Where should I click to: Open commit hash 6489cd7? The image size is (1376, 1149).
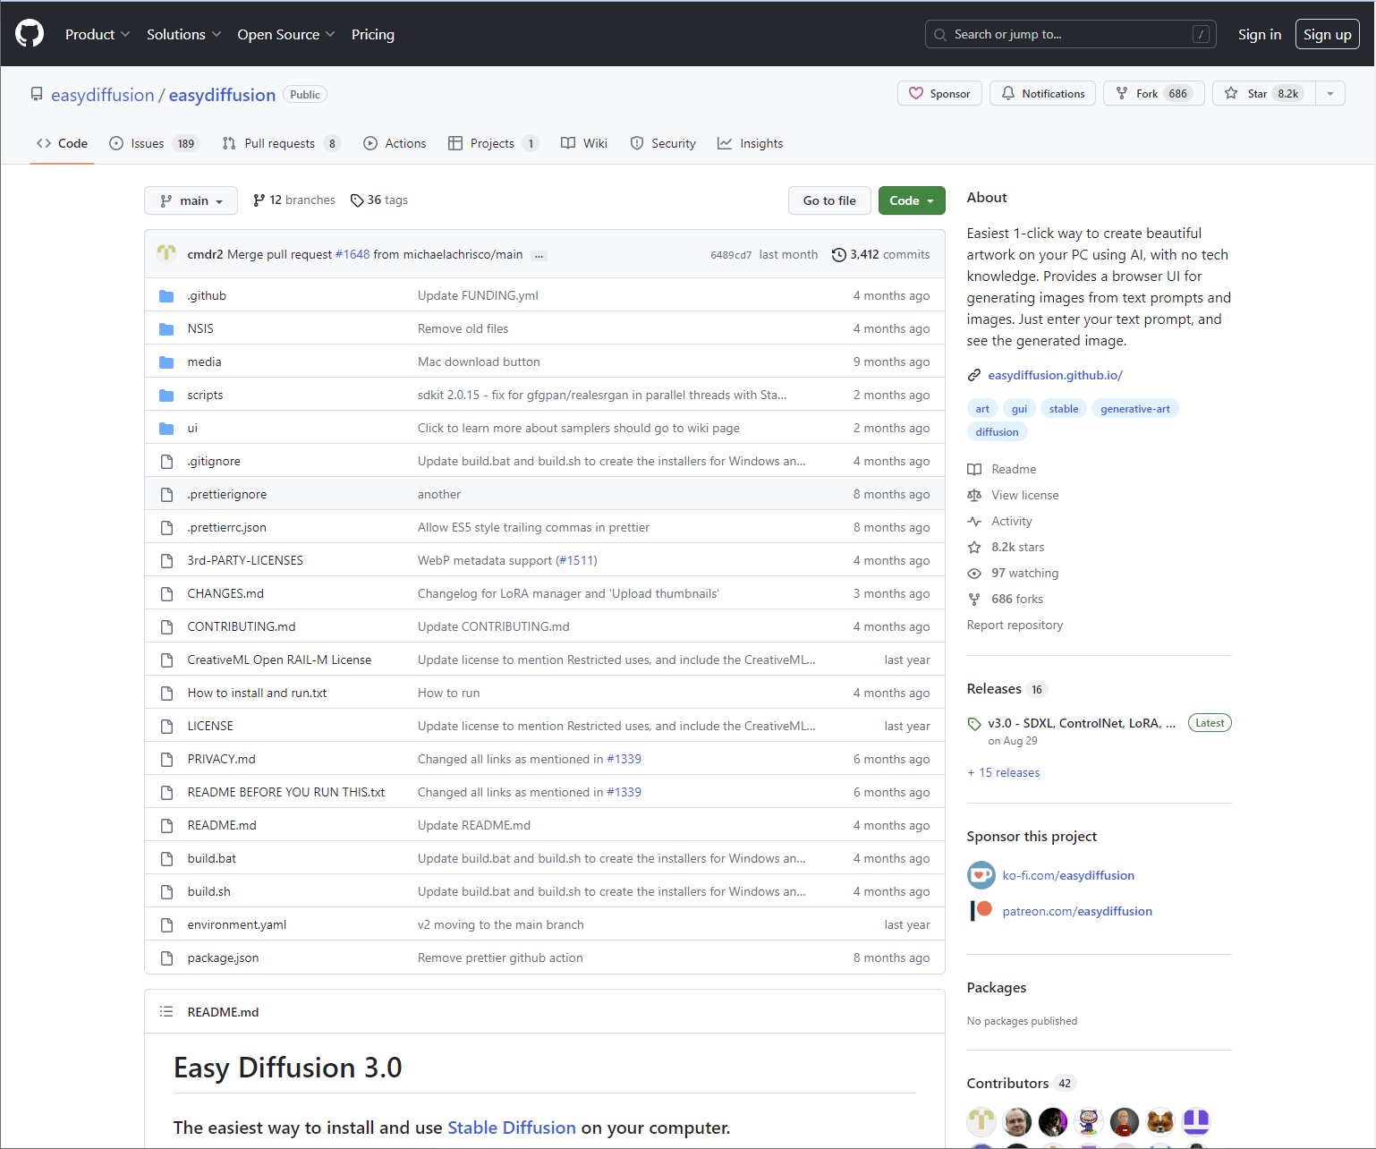pos(731,255)
